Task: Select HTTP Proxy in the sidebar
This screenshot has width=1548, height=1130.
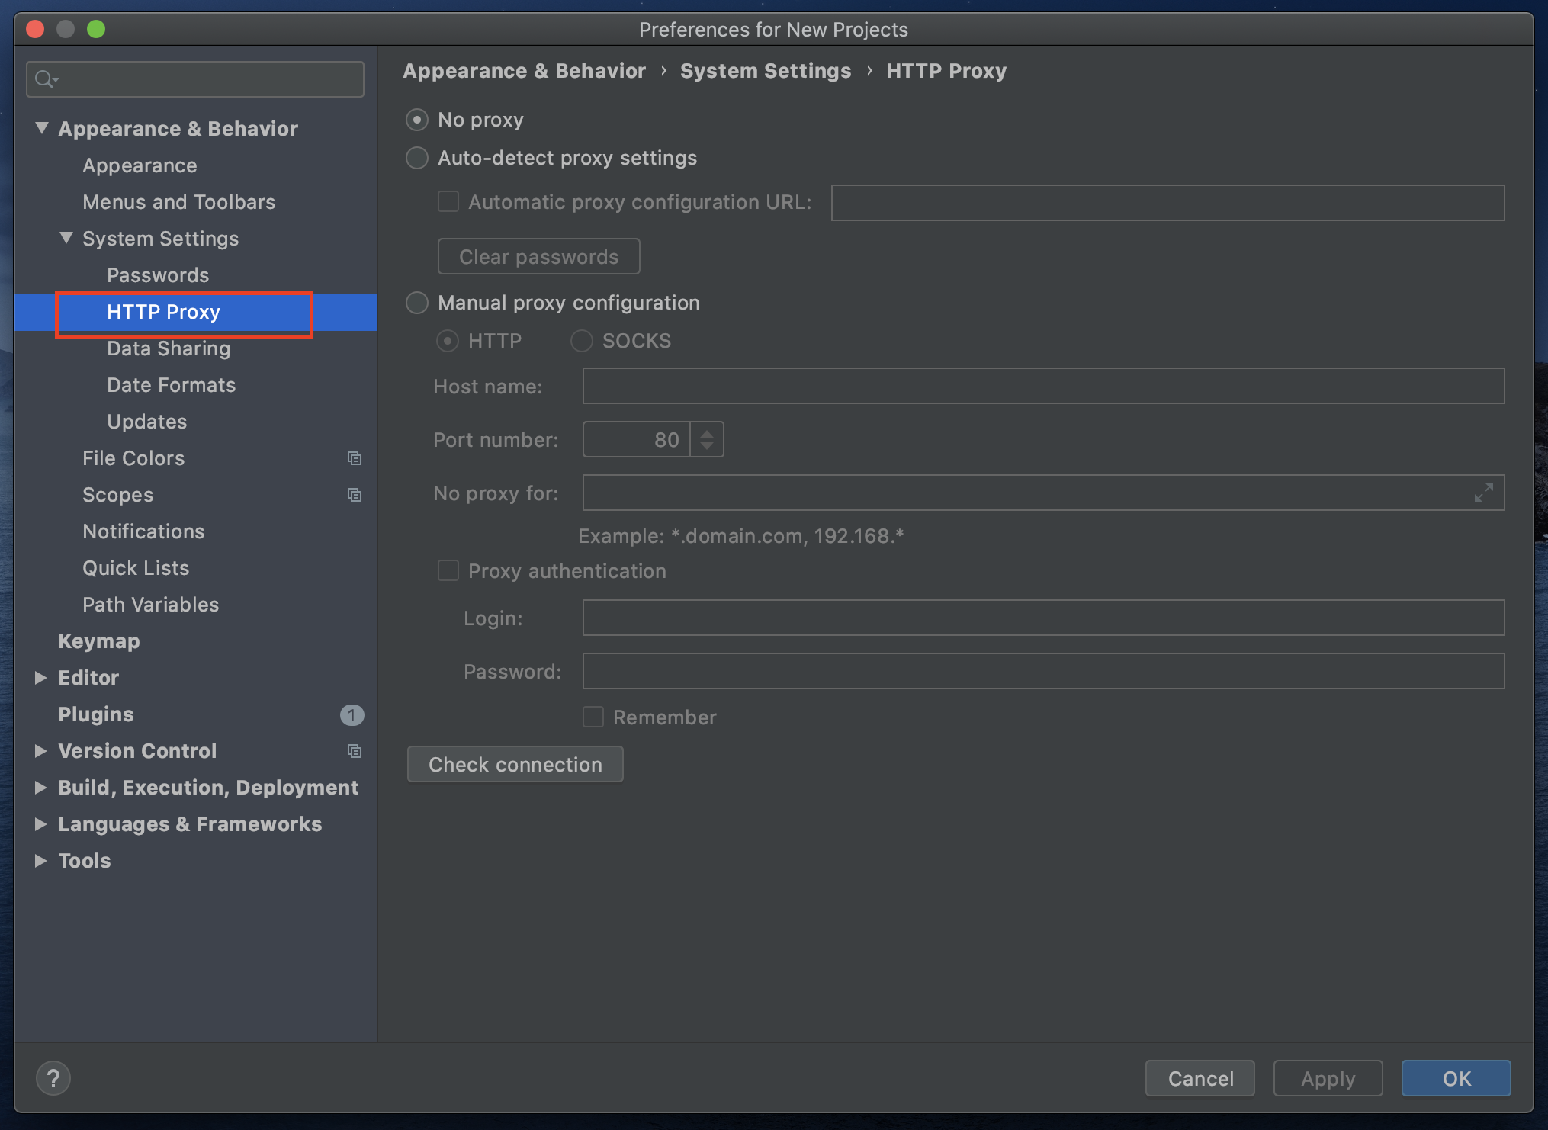Action: [x=164, y=312]
